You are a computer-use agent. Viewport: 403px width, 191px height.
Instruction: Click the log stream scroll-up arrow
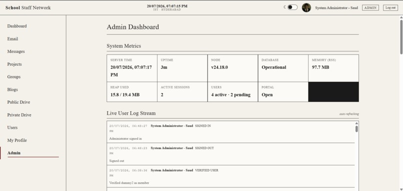356,123
